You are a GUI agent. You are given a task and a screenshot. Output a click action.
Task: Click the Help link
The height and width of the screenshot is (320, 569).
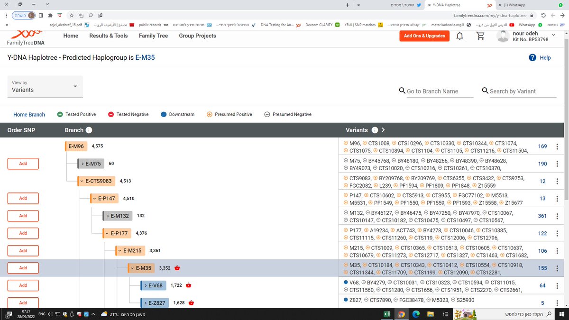pos(545,57)
